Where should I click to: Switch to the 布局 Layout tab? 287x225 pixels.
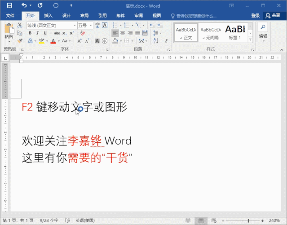[x=84, y=16]
